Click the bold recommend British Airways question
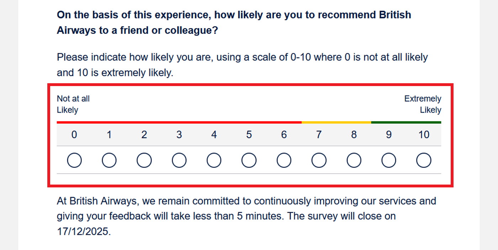 click(234, 22)
